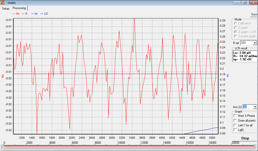Click the red frequency range slider bar

click(x=129, y=146)
